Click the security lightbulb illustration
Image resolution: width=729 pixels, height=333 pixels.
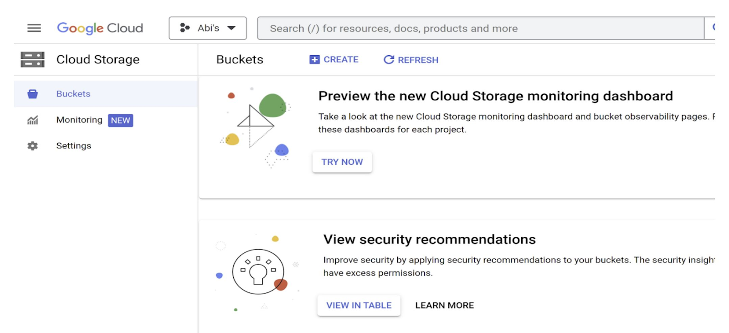click(x=258, y=272)
